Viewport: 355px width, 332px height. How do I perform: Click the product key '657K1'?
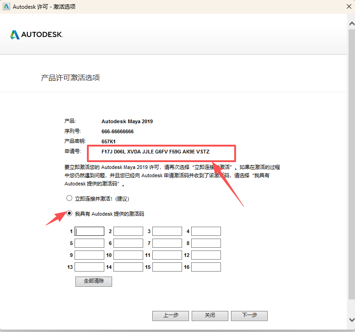click(108, 142)
